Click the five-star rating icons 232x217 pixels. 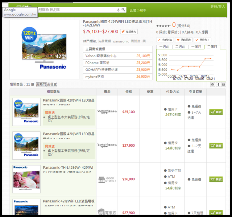point(163,26)
